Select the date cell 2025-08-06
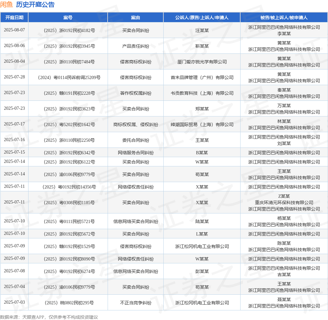 coord(14,45)
